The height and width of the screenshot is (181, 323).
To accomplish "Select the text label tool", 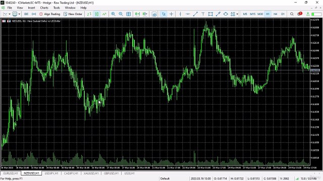I will tap(203, 14).
